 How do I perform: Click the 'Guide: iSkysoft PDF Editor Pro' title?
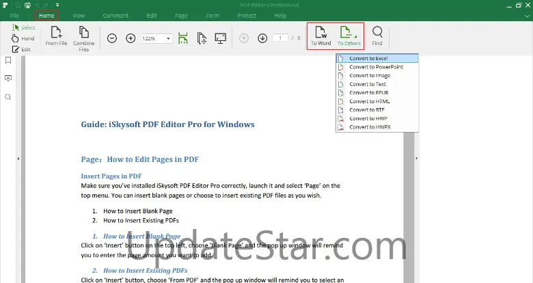pos(167,124)
